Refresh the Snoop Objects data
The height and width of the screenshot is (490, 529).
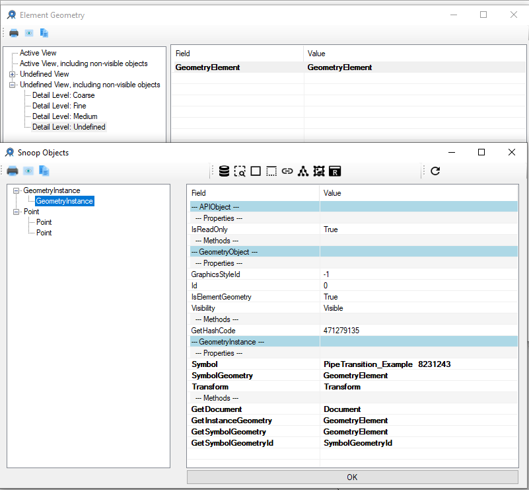435,171
